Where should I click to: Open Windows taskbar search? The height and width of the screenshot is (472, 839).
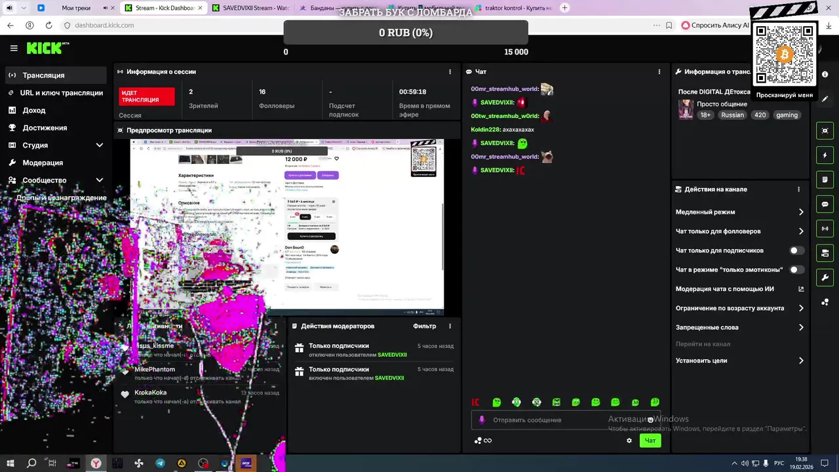point(31,463)
